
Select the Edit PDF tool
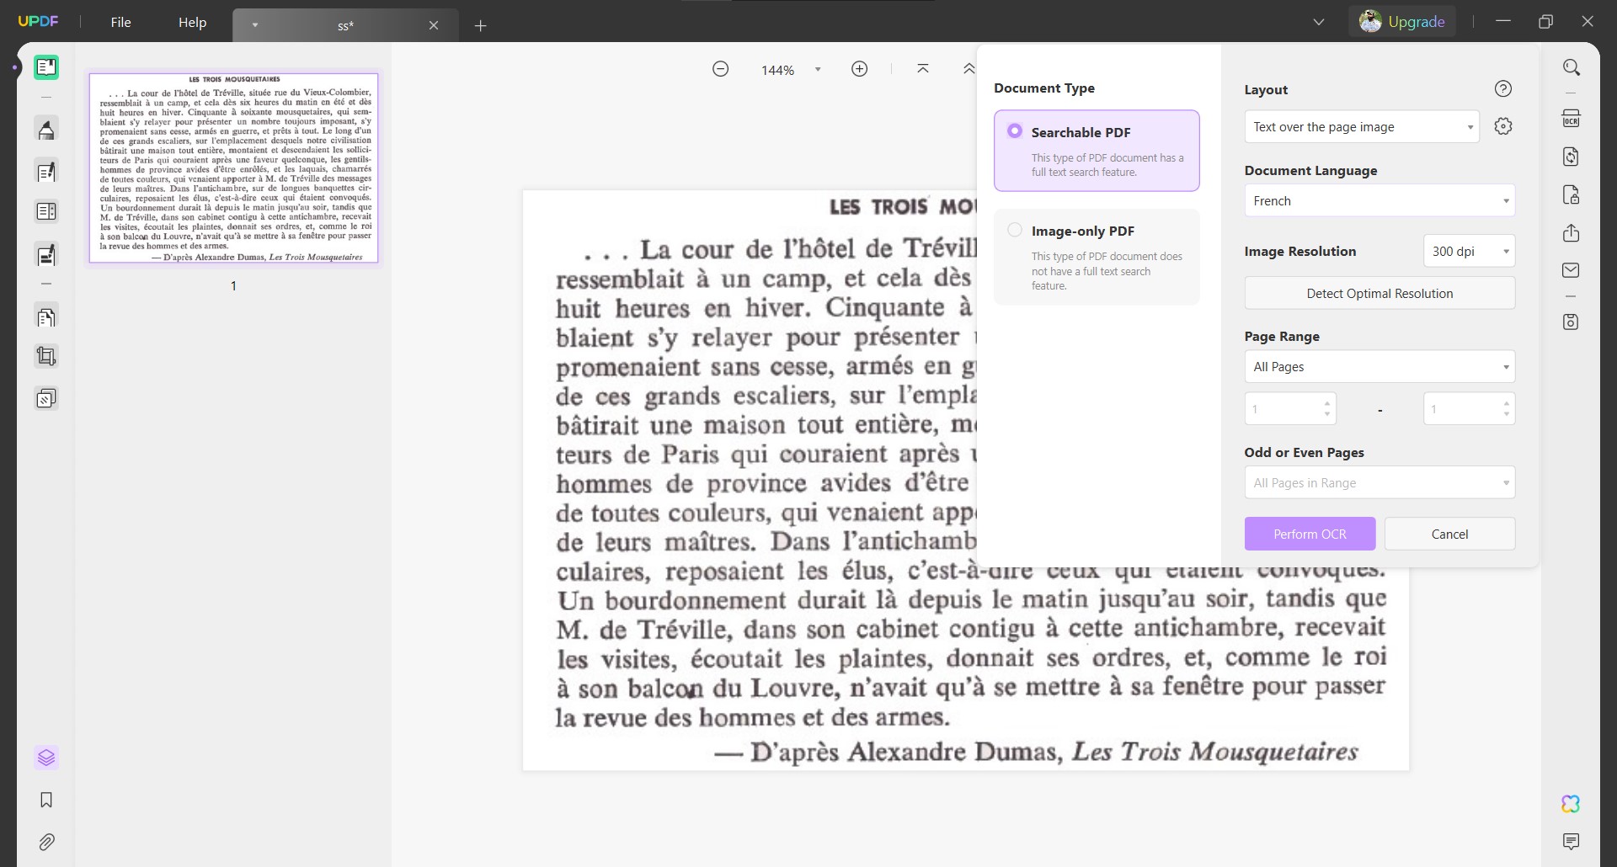46,171
